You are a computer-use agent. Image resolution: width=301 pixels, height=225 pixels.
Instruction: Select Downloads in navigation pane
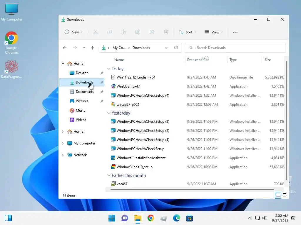pyautogui.click(x=82, y=82)
